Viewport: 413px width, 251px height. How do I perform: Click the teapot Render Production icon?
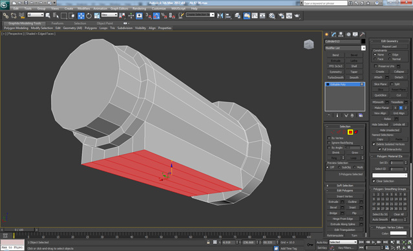tap(297, 16)
